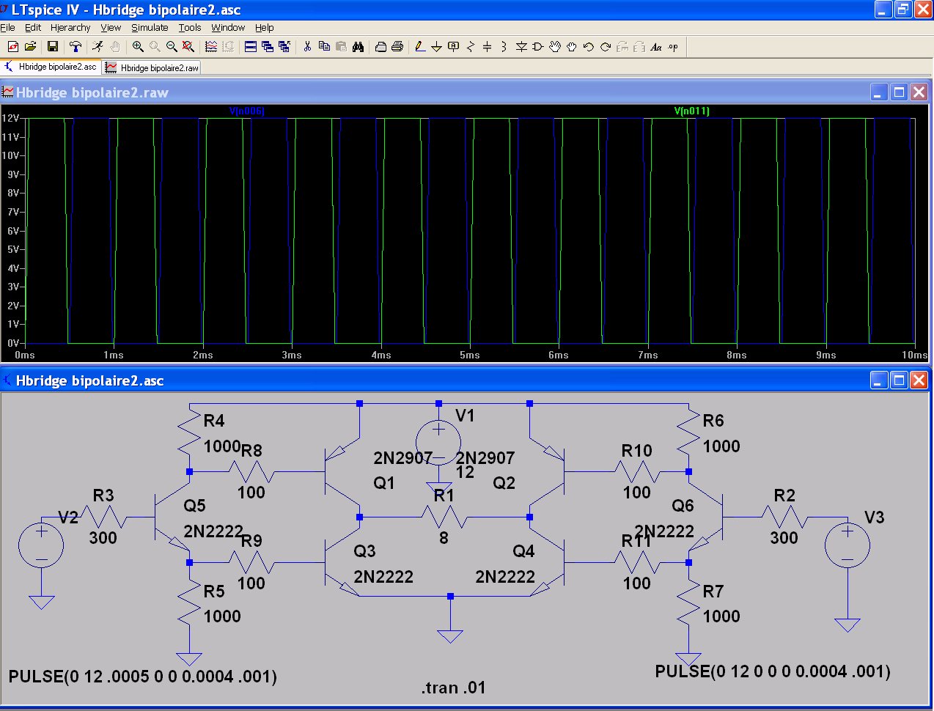
Task: Click the SPICE directive .op icon
Action: click(x=673, y=47)
